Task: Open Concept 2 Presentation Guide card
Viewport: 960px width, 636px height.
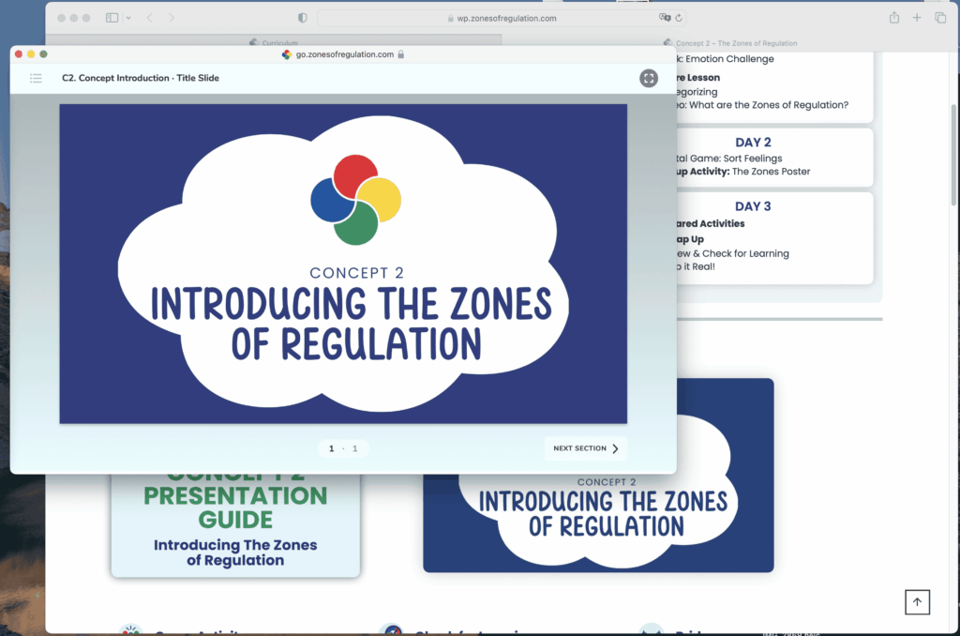Action: coord(235,523)
